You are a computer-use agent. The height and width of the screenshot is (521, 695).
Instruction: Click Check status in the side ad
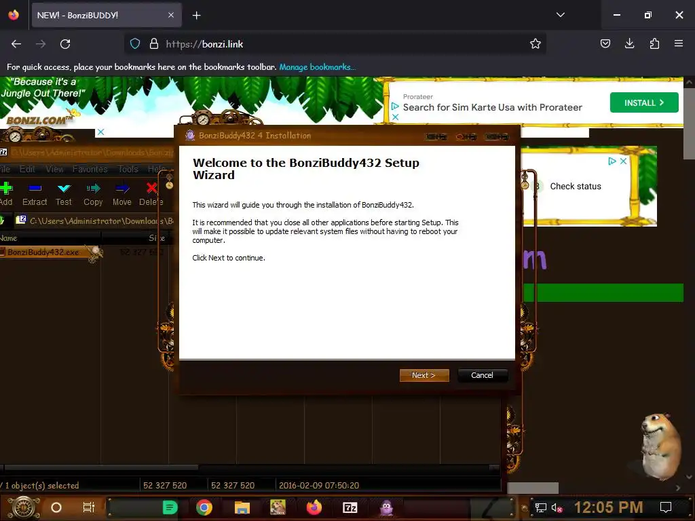click(576, 187)
